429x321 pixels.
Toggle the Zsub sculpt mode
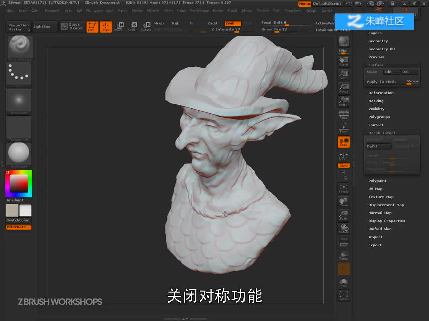233,23
